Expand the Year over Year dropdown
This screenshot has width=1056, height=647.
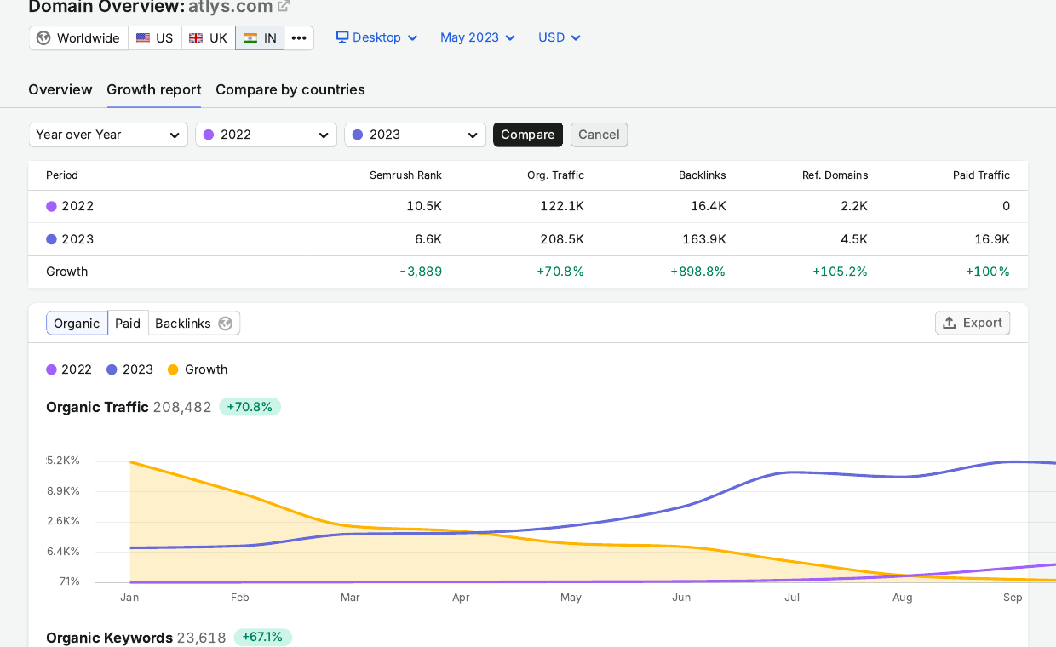(x=108, y=135)
